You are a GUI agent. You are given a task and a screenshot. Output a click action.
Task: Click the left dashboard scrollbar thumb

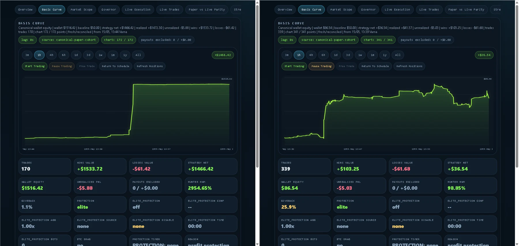[x=257, y=86]
